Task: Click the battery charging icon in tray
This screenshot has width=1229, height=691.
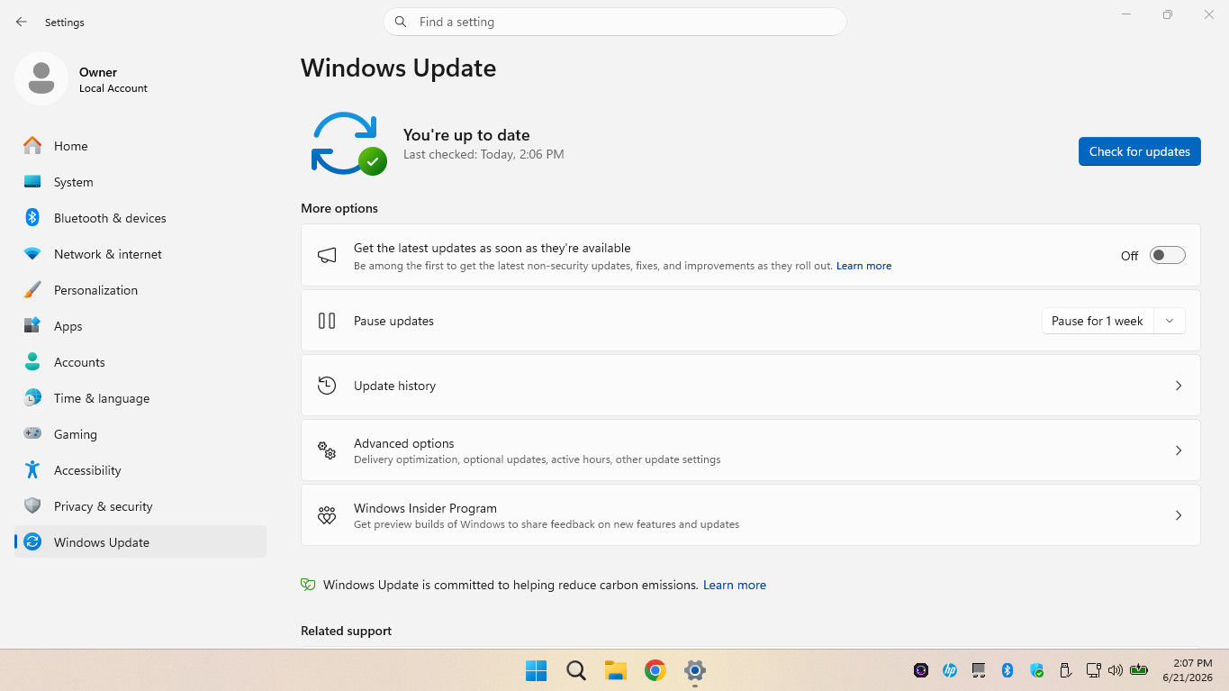Action: [x=1139, y=670]
